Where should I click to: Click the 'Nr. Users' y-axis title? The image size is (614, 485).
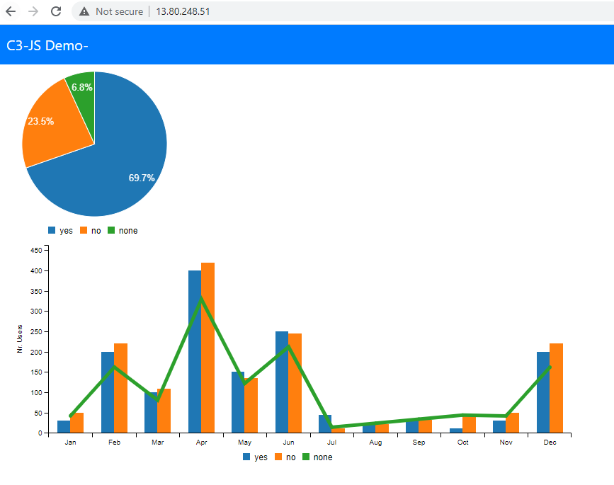tap(20, 339)
